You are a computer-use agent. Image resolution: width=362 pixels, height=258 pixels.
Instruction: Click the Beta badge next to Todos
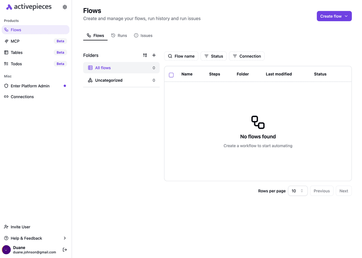click(60, 64)
